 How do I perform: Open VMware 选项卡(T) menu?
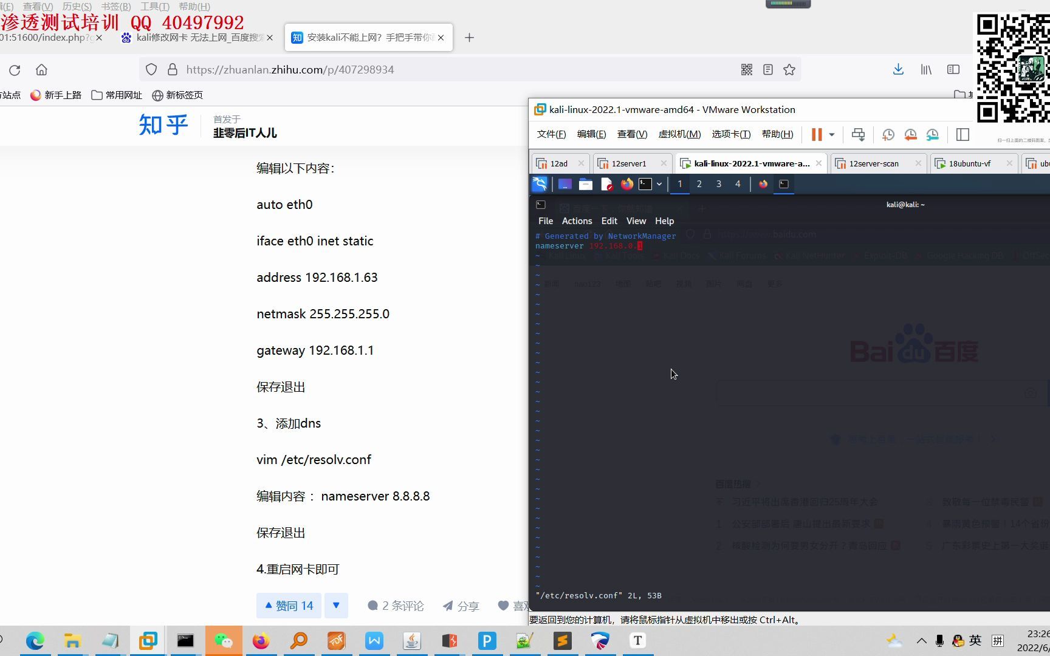point(731,134)
